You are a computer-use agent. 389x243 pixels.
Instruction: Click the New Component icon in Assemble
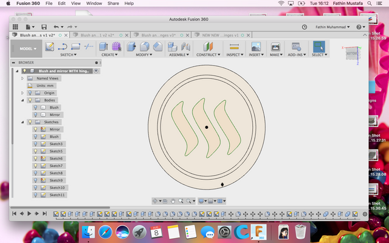pos(173,47)
